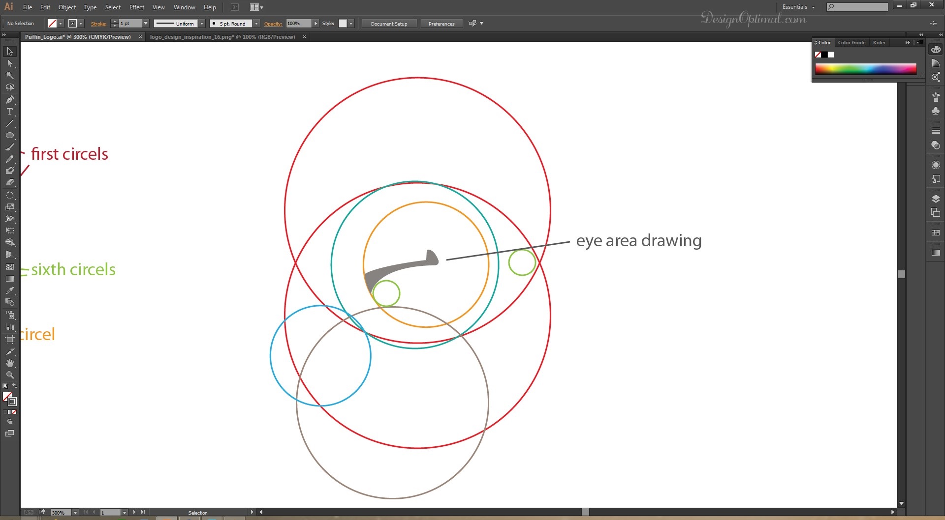This screenshot has height=520, width=945.
Task: Swap fill and stroke colors
Action: [15, 386]
